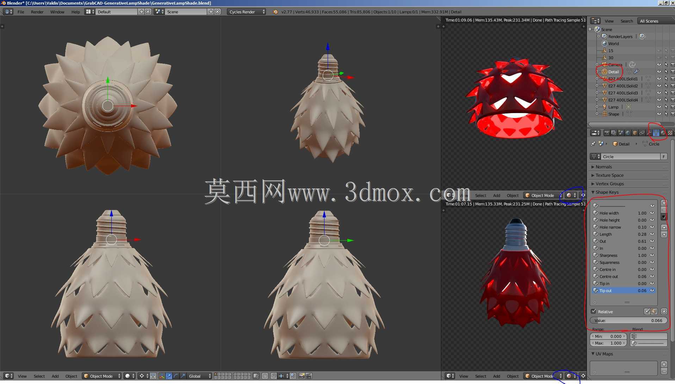Image resolution: width=675 pixels, height=384 pixels.
Task: Click the rotate manipulator arc icon
Action: coord(176,376)
